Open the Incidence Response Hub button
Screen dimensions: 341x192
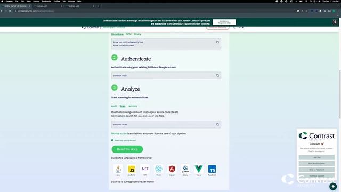point(224,22)
